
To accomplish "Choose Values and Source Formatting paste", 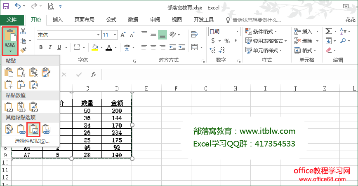I will [x=33, y=107].
